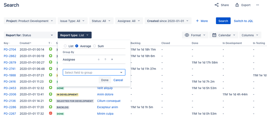
Task: Open the Velit aliquip summary link
Action: [x=105, y=88]
